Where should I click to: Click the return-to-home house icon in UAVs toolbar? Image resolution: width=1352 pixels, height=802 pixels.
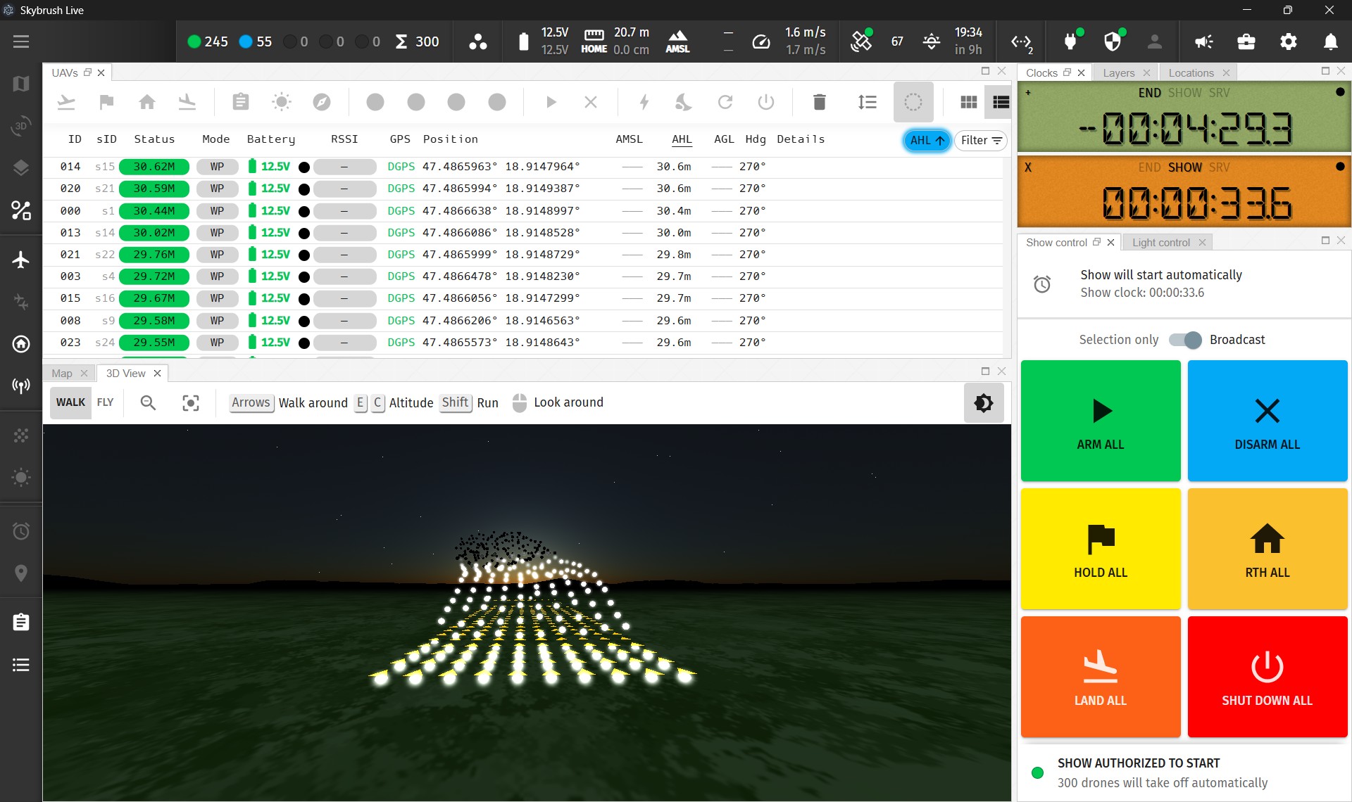(147, 102)
